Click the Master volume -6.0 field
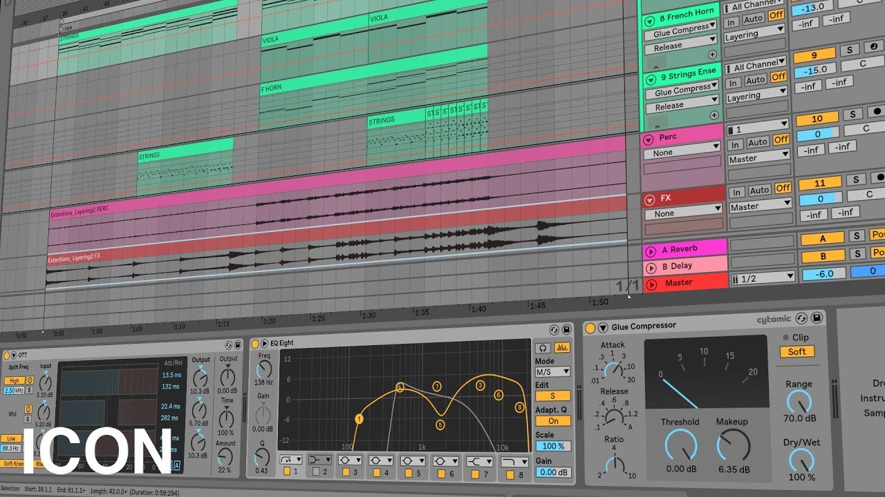 pos(823,273)
